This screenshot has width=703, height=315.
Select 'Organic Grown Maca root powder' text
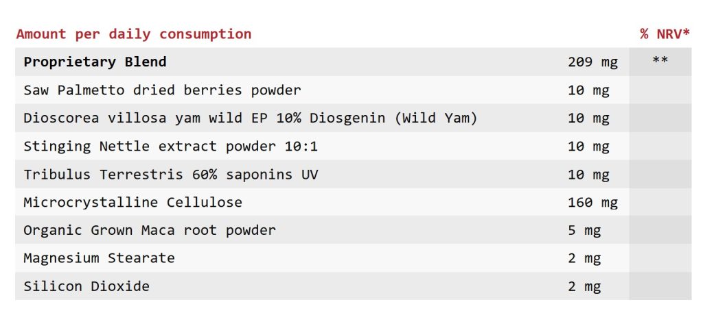150,230
